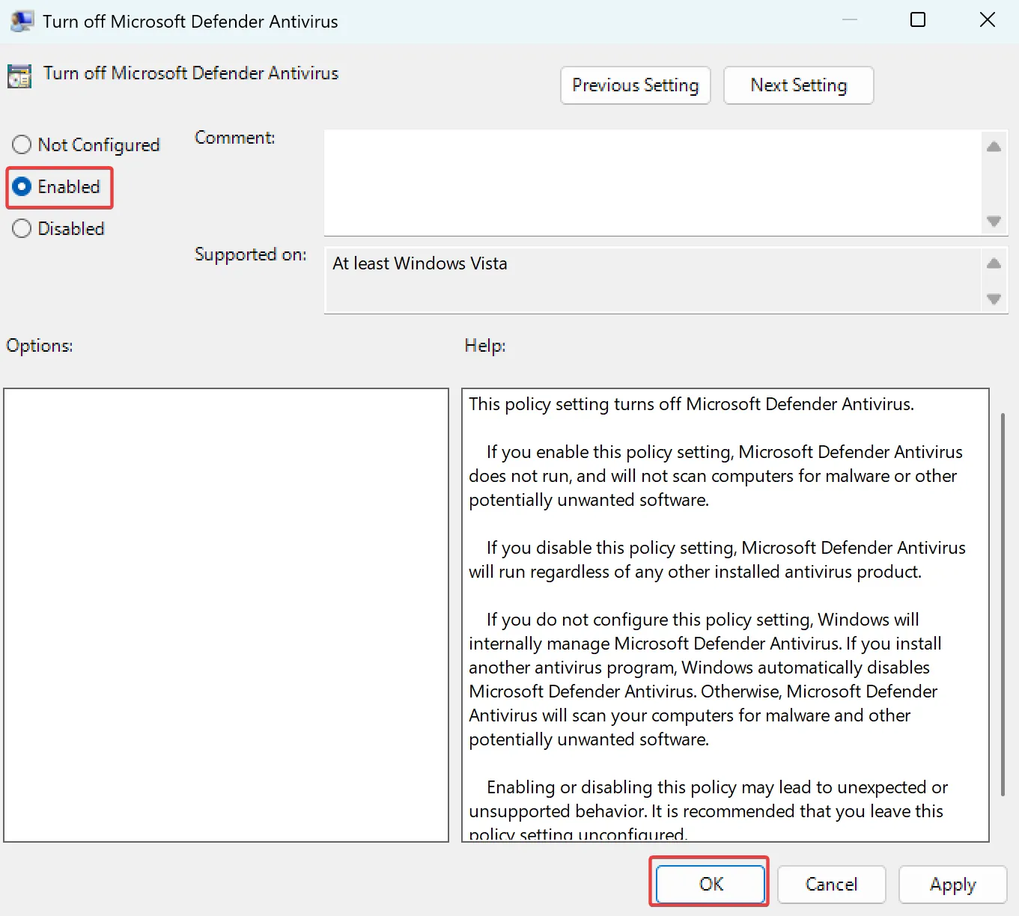Open the Next Setting
The height and width of the screenshot is (916, 1019).
coord(798,85)
